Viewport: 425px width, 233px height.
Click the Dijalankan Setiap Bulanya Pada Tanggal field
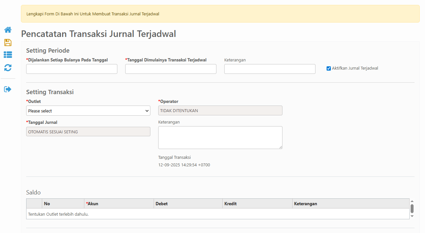pos(72,69)
